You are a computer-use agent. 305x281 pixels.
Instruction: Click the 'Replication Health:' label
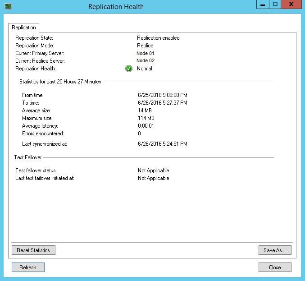[36, 69]
